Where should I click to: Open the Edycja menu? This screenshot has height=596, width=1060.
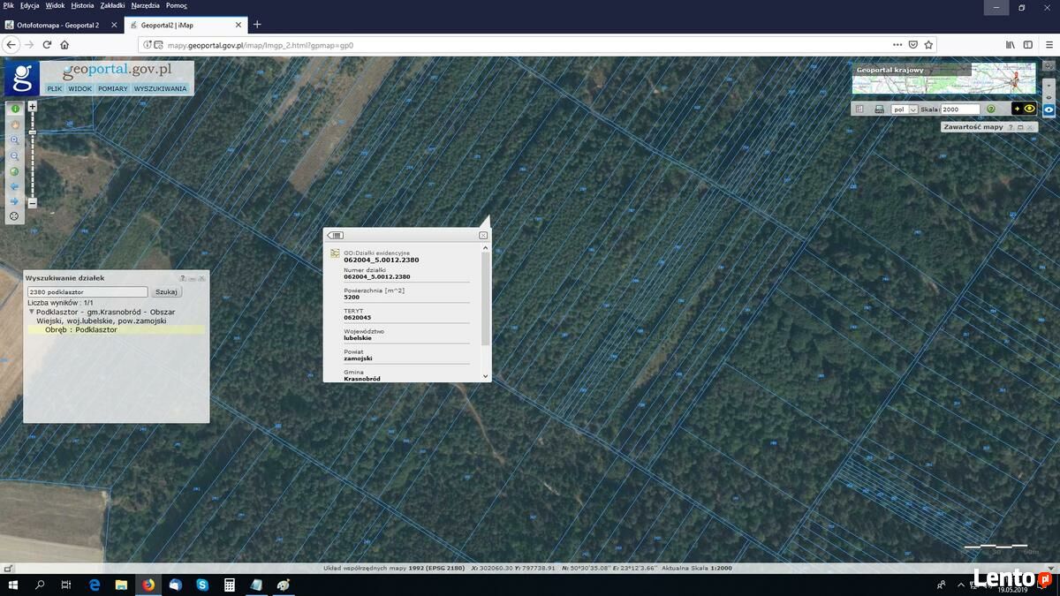(x=29, y=5)
